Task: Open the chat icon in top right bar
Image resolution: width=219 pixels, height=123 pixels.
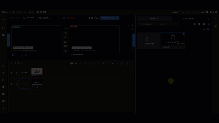Action: coord(207,12)
